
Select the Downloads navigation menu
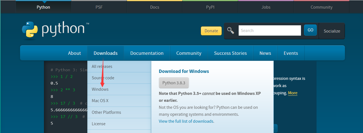coord(105,53)
